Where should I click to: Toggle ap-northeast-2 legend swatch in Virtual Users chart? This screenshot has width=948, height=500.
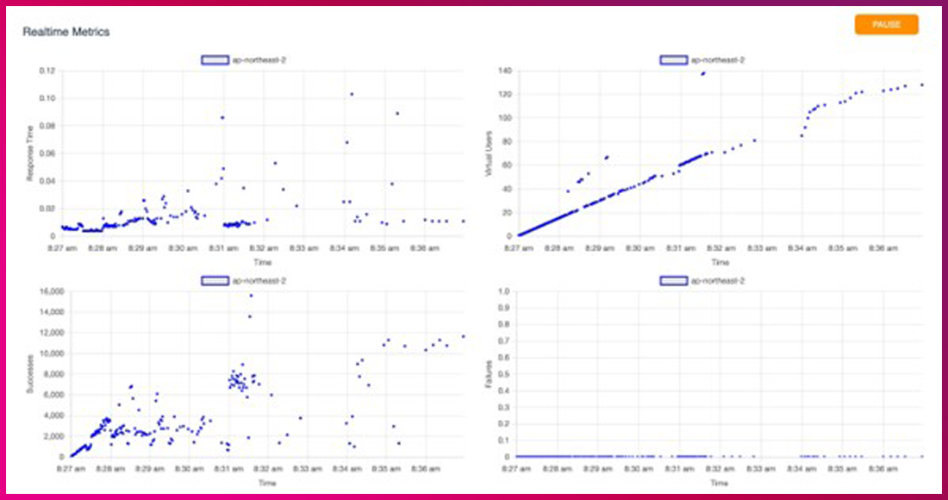(671, 59)
